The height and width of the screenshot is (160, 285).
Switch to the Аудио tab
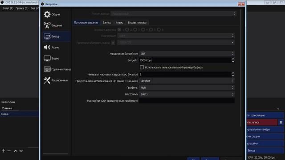point(119,23)
